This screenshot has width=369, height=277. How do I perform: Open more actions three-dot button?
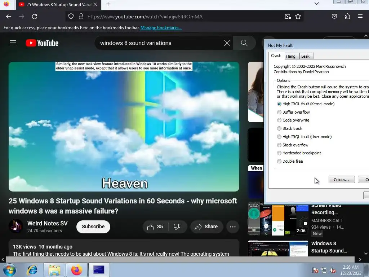[233, 227]
